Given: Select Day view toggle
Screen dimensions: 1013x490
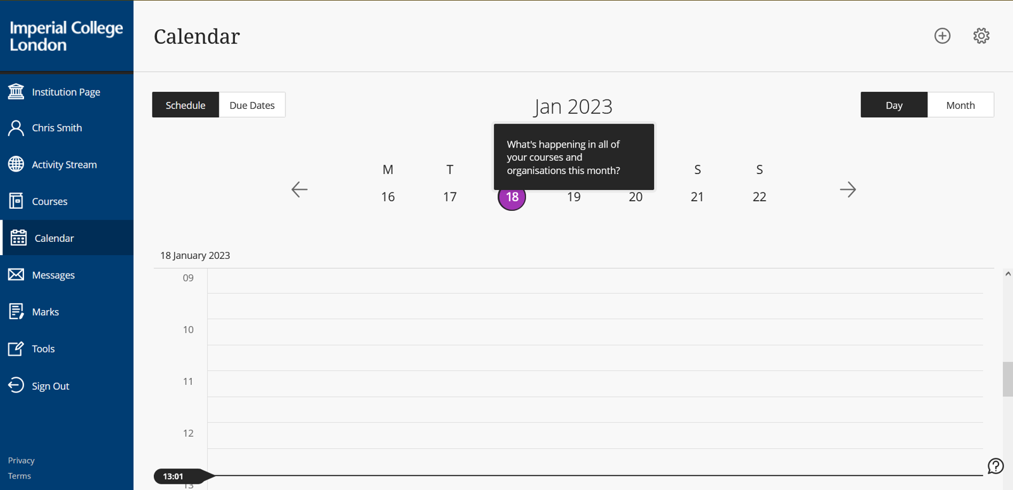Looking at the screenshot, I should (893, 105).
